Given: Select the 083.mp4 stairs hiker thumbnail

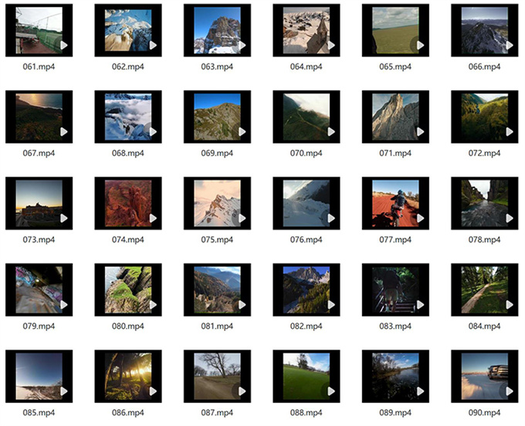Looking at the screenshot, I should point(395,290).
